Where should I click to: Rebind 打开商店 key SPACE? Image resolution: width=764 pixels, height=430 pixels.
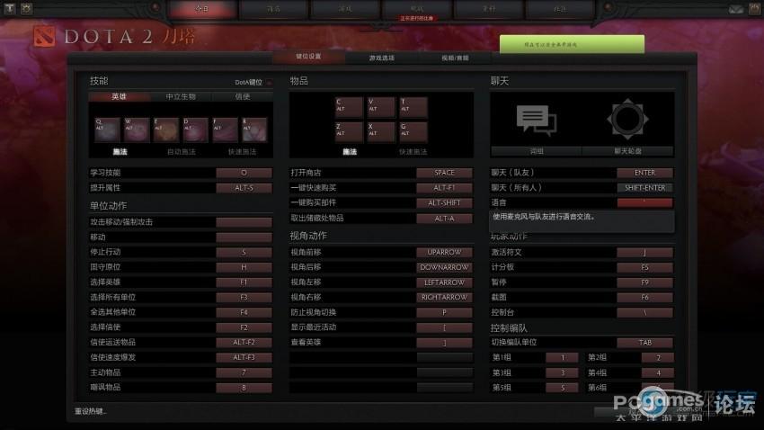(x=444, y=173)
